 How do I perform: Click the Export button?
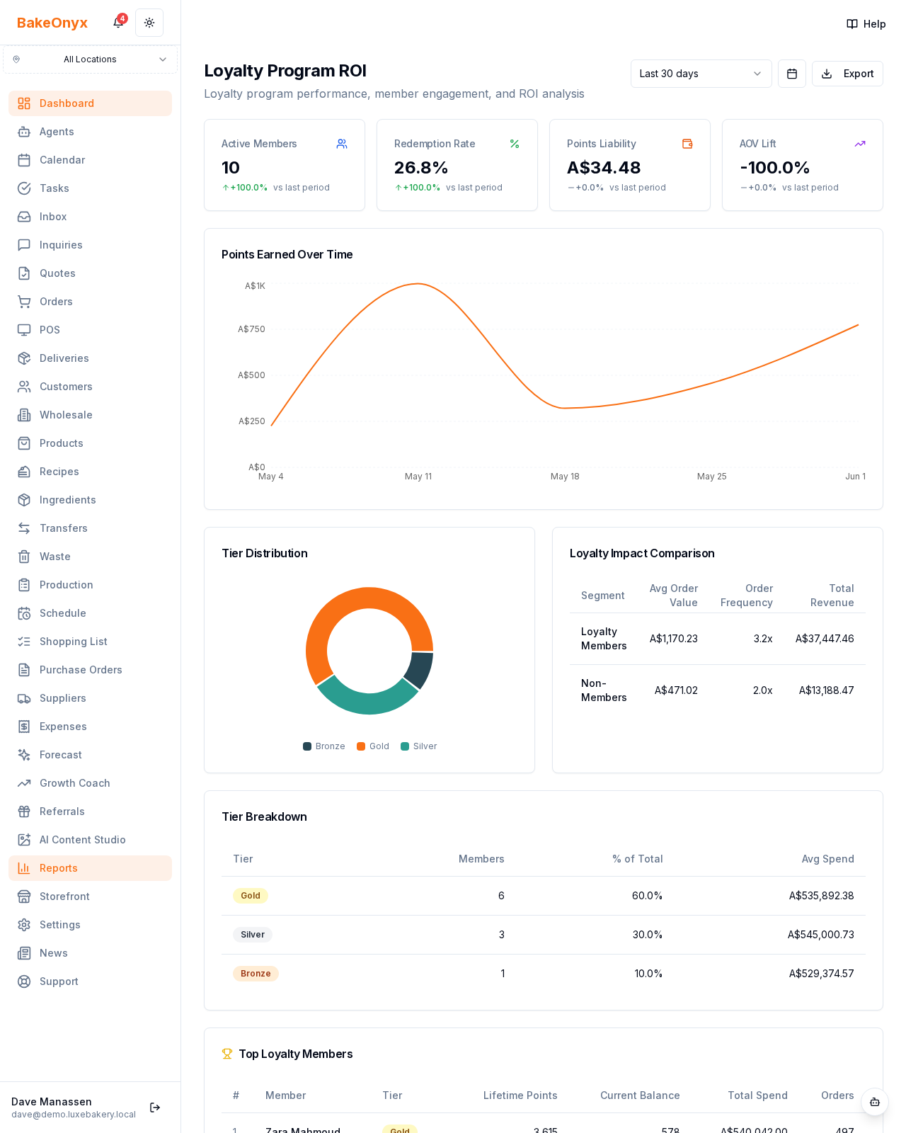pyautogui.click(x=847, y=74)
